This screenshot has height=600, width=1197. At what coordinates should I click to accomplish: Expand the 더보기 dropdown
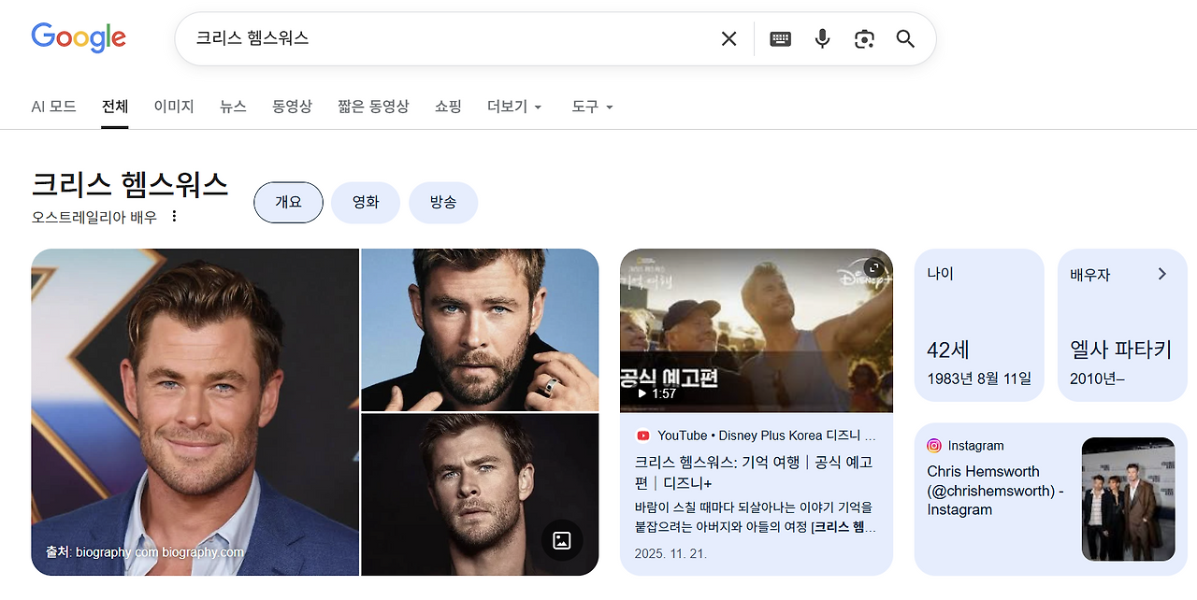click(515, 107)
